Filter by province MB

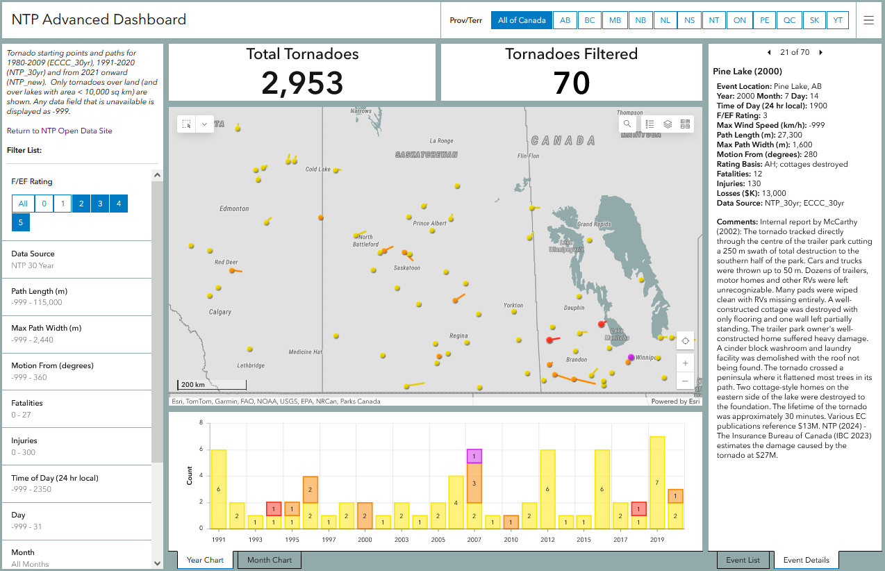coord(615,20)
